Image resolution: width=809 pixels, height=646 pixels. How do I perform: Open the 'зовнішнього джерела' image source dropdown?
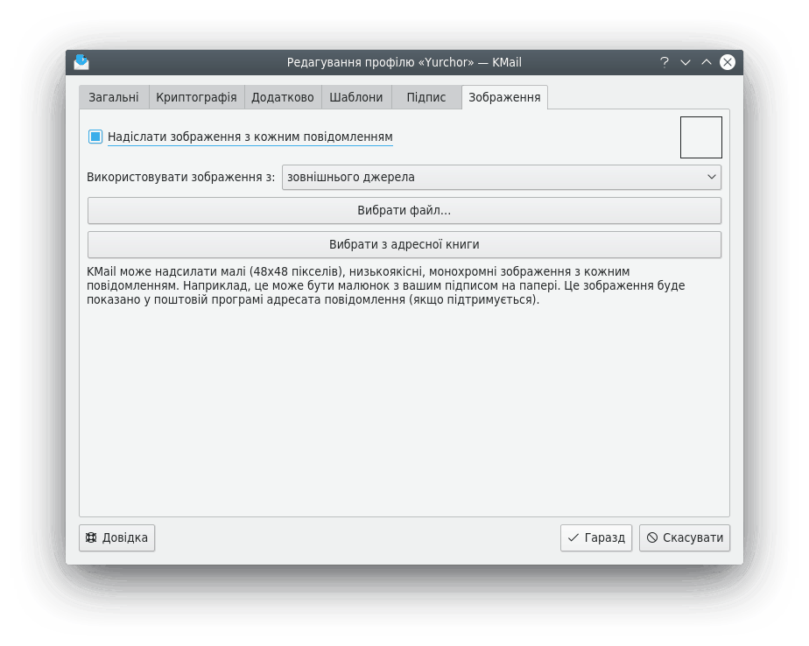(501, 177)
